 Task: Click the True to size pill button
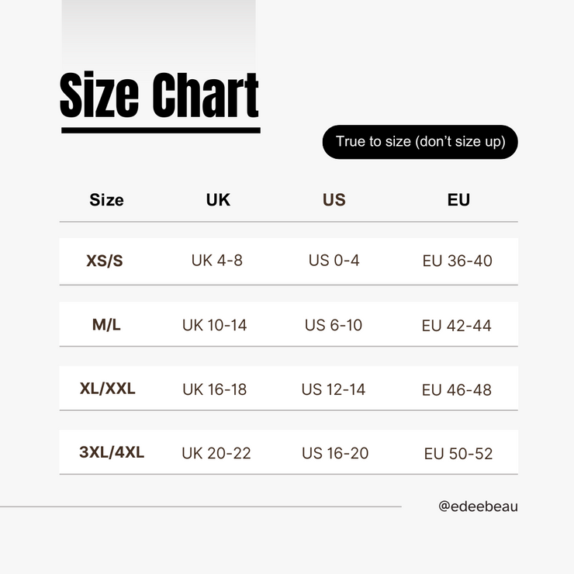[x=420, y=142]
